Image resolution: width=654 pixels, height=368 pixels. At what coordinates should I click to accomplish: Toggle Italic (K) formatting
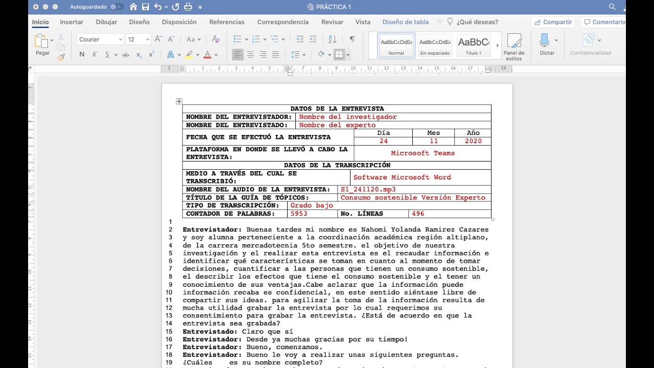click(95, 55)
